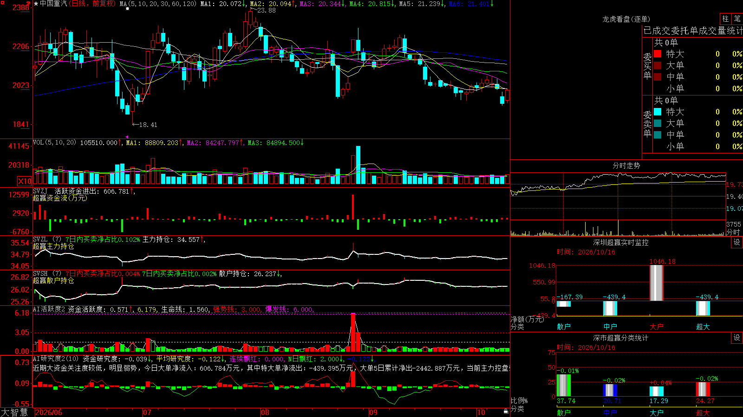The image size is (743, 417).
Task: Change the 日线, 前复权 period setting
Action: tap(93, 4)
